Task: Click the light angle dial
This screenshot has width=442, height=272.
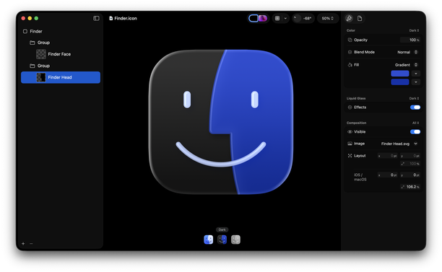Action: pyautogui.click(x=297, y=18)
